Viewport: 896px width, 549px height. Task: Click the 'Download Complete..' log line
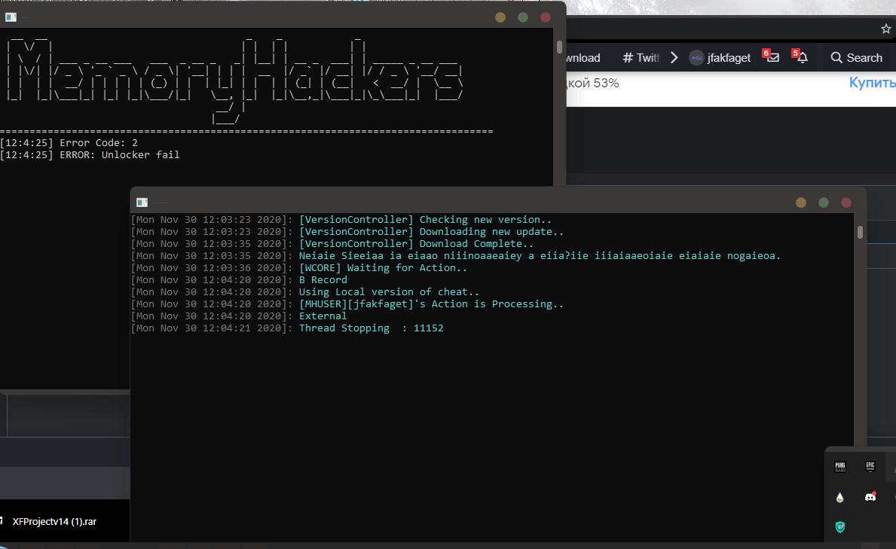coord(332,244)
